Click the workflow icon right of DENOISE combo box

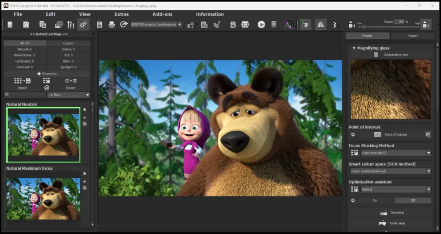point(191,25)
